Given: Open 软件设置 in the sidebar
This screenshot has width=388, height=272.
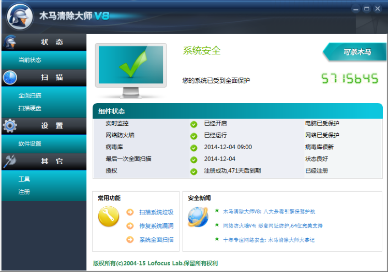Looking at the screenshot, I should tap(29, 144).
